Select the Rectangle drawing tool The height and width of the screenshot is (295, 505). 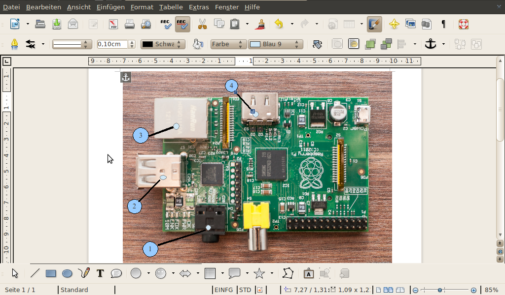[x=51, y=273]
